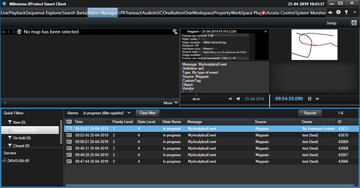
Task: Click the alarm icon for ID 42670
Action: point(69,135)
